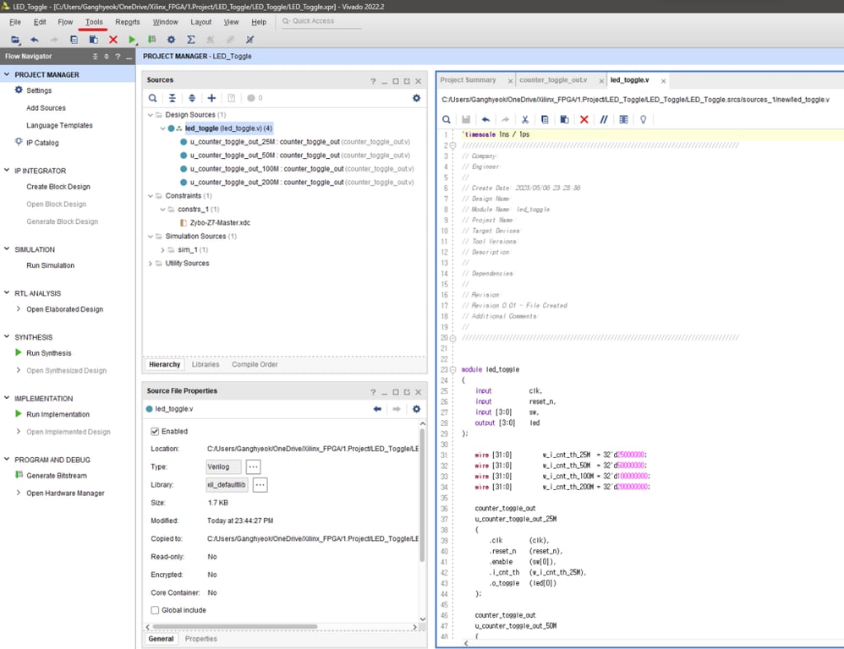Click the Sigma reports icon in toolbar
Screen dimensions: 844x649
(190, 40)
